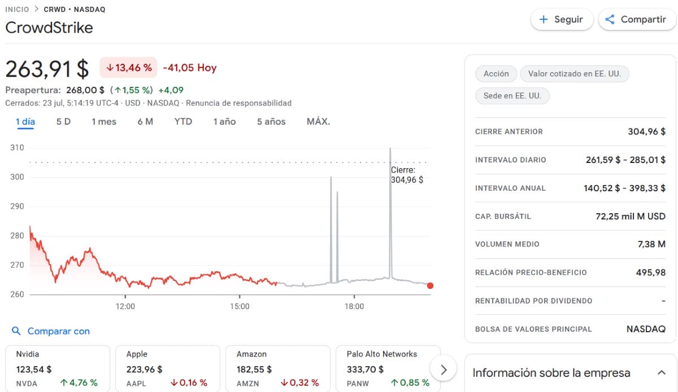The image size is (678, 392).
Task: Click the 12:00 time axis label
Action: tap(125, 307)
